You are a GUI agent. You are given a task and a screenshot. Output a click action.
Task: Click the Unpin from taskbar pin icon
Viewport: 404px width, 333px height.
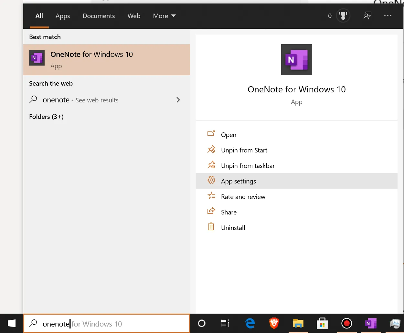pyautogui.click(x=211, y=165)
